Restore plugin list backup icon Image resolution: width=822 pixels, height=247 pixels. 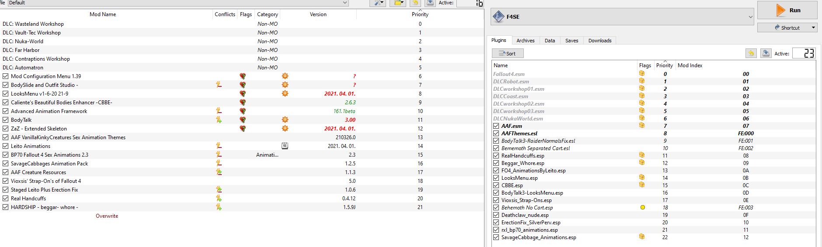click(751, 53)
